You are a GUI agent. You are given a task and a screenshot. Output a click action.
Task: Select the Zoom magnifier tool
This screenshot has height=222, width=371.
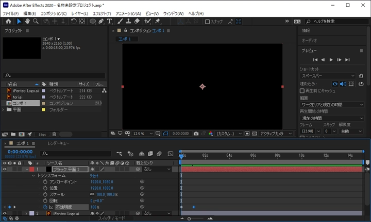pyautogui.click(x=36, y=22)
